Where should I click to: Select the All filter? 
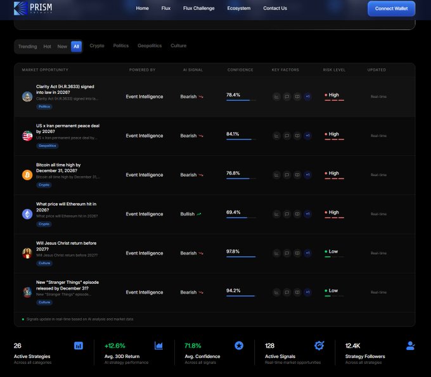[77, 46]
